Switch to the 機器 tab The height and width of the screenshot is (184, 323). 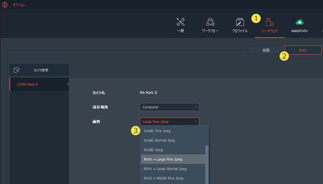pyautogui.click(x=266, y=50)
